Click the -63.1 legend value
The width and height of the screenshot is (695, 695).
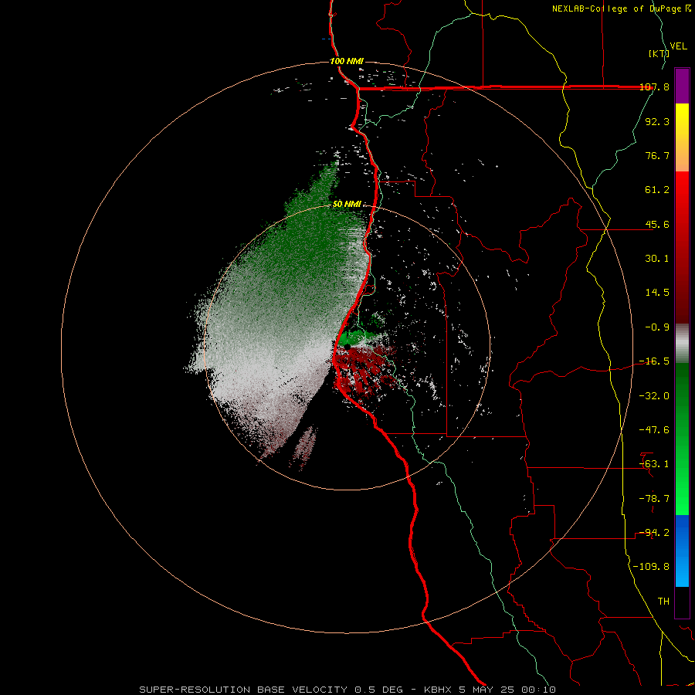point(655,464)
